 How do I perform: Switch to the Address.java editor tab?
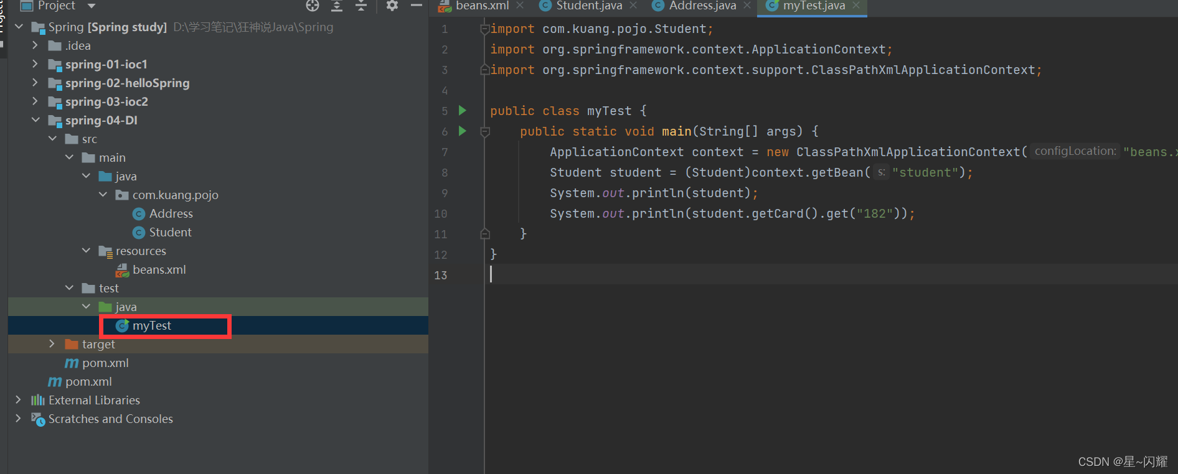click(x=702, y=6)
